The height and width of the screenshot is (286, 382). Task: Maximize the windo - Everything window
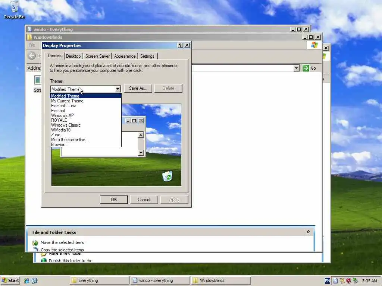[x=299, y=29]
